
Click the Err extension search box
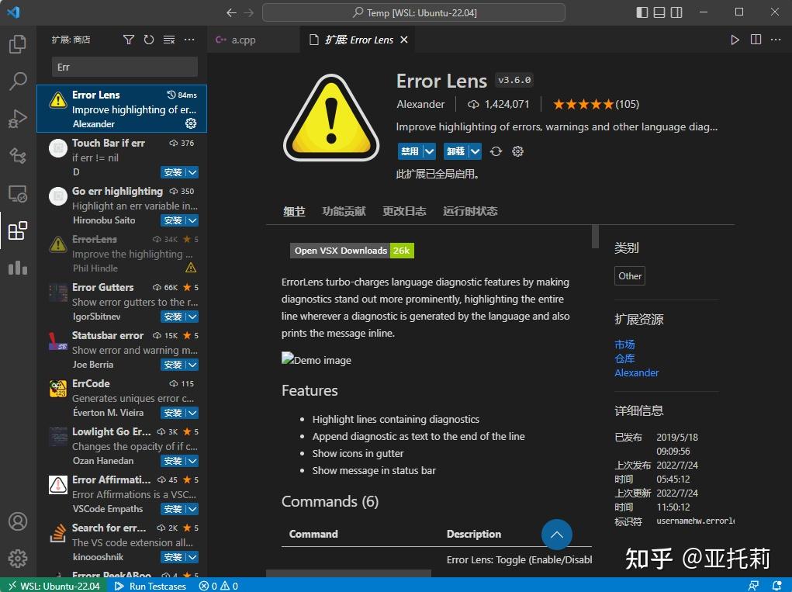click(x=123, y=67)
